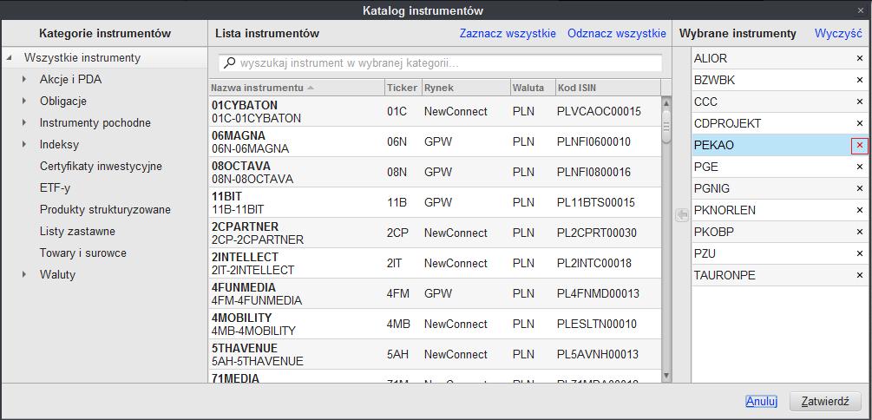The height and width of the screenshot is (420, 872).
Task: Click Zaznacz wszystkie link
Action: click(508, 33)
